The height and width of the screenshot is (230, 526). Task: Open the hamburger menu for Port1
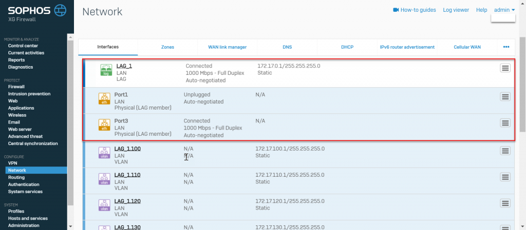pyautogui.click(x=505, y=97)
